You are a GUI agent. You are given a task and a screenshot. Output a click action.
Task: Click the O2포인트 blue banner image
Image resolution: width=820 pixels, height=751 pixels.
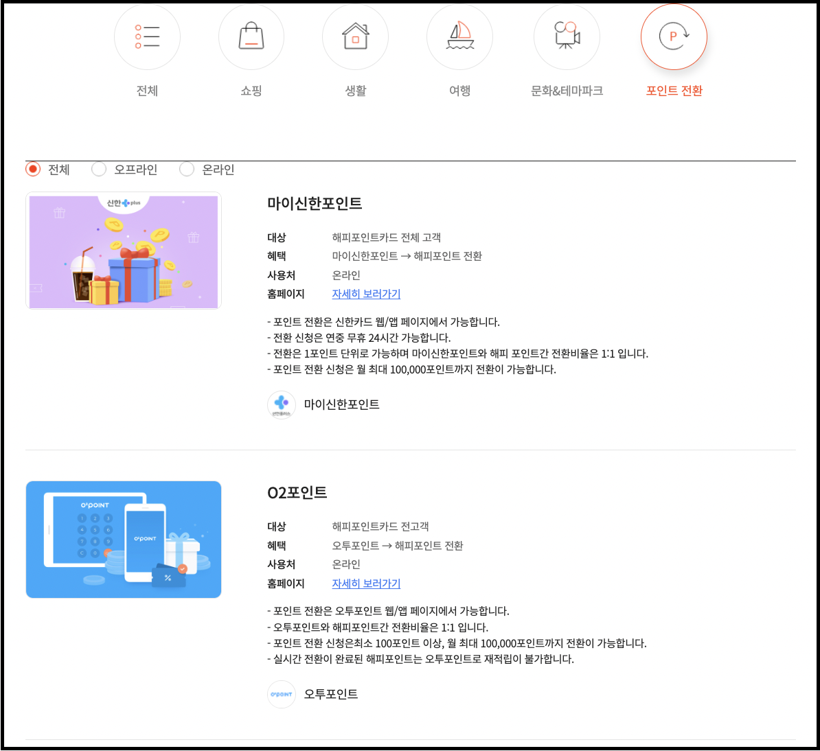(124, 540)
